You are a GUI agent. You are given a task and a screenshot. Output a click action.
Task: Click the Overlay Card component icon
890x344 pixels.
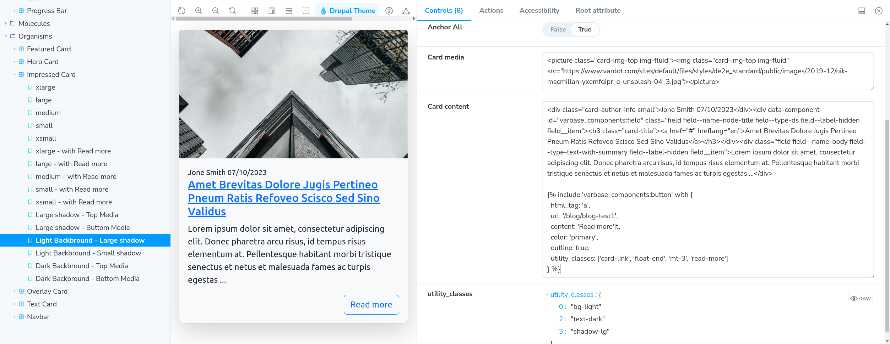coord(21,291)
